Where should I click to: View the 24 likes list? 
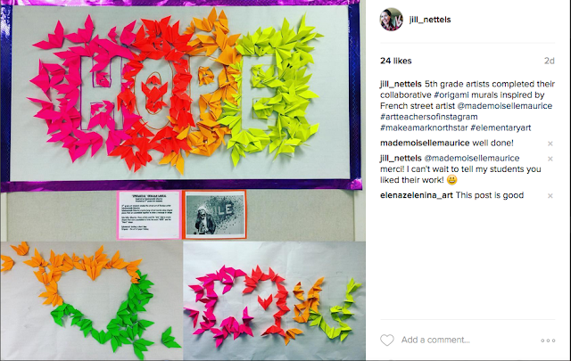coord(396,61)
